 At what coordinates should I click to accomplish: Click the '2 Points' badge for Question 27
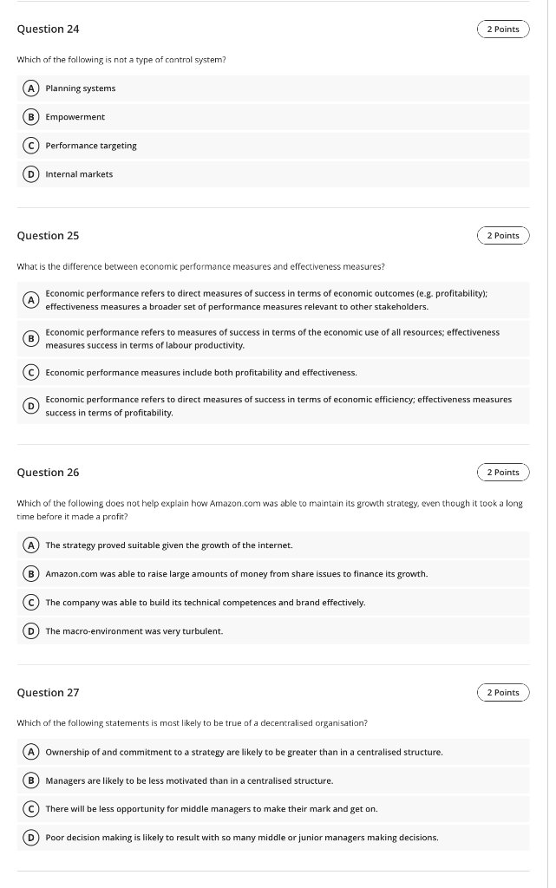coord(503,692)
